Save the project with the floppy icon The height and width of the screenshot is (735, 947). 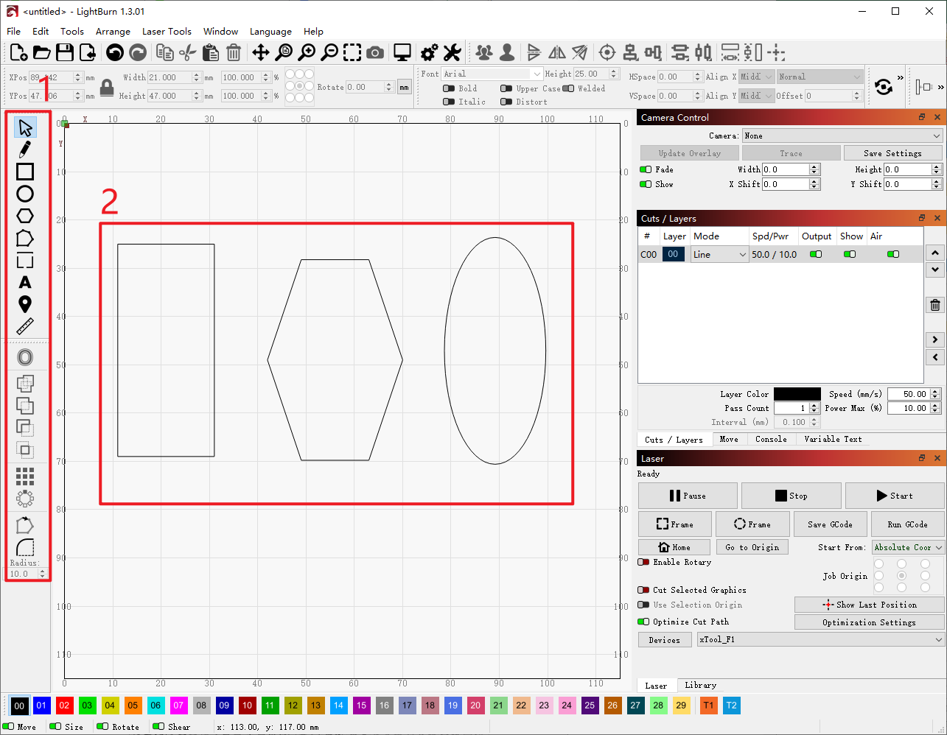(65, 52)
